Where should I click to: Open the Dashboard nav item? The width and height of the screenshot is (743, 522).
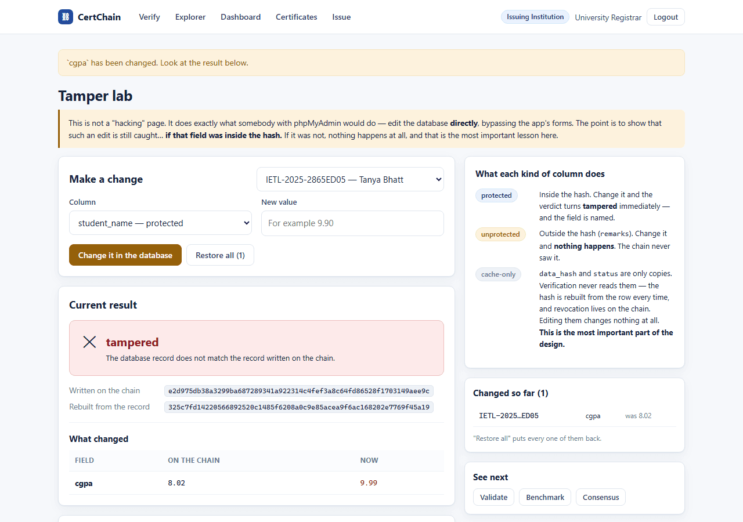click(240, 17)
